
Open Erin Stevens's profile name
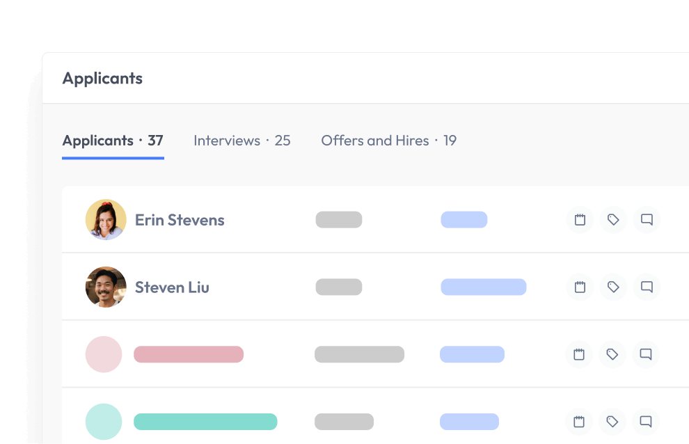click(x=179, y=219)
